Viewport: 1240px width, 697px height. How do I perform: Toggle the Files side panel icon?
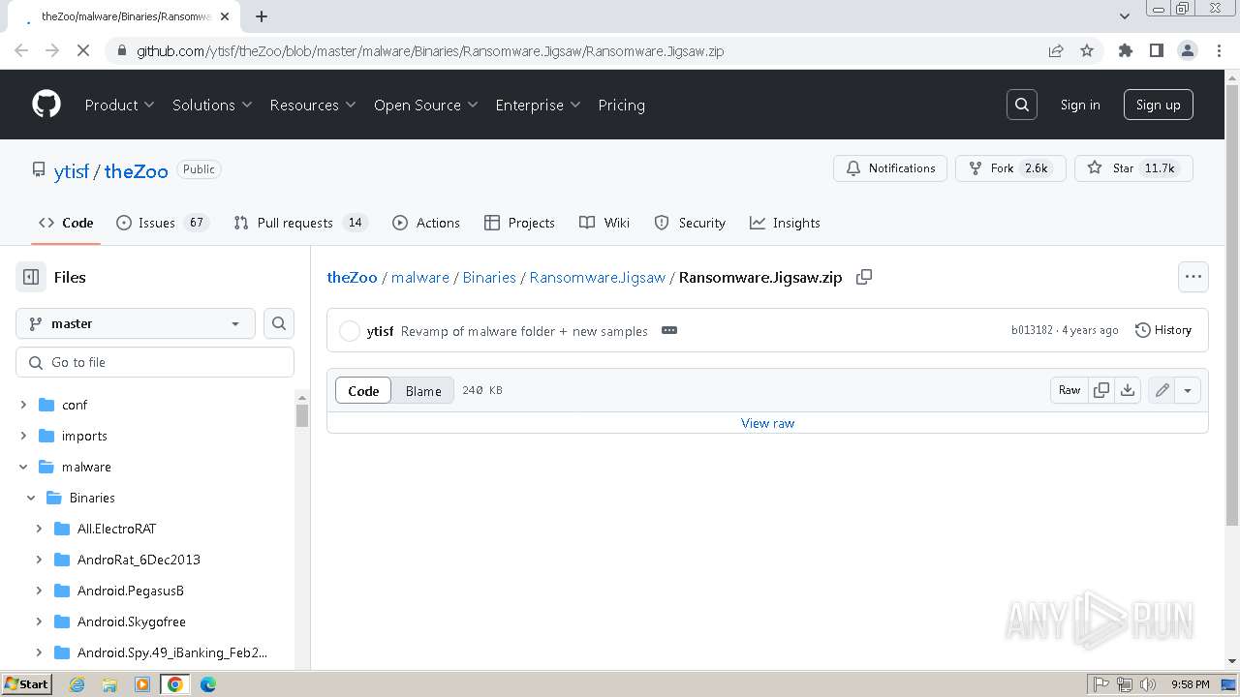tap(31, 277)
